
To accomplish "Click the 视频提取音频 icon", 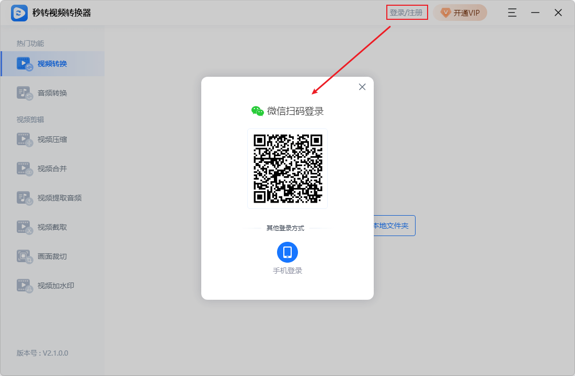I will 25,198.
